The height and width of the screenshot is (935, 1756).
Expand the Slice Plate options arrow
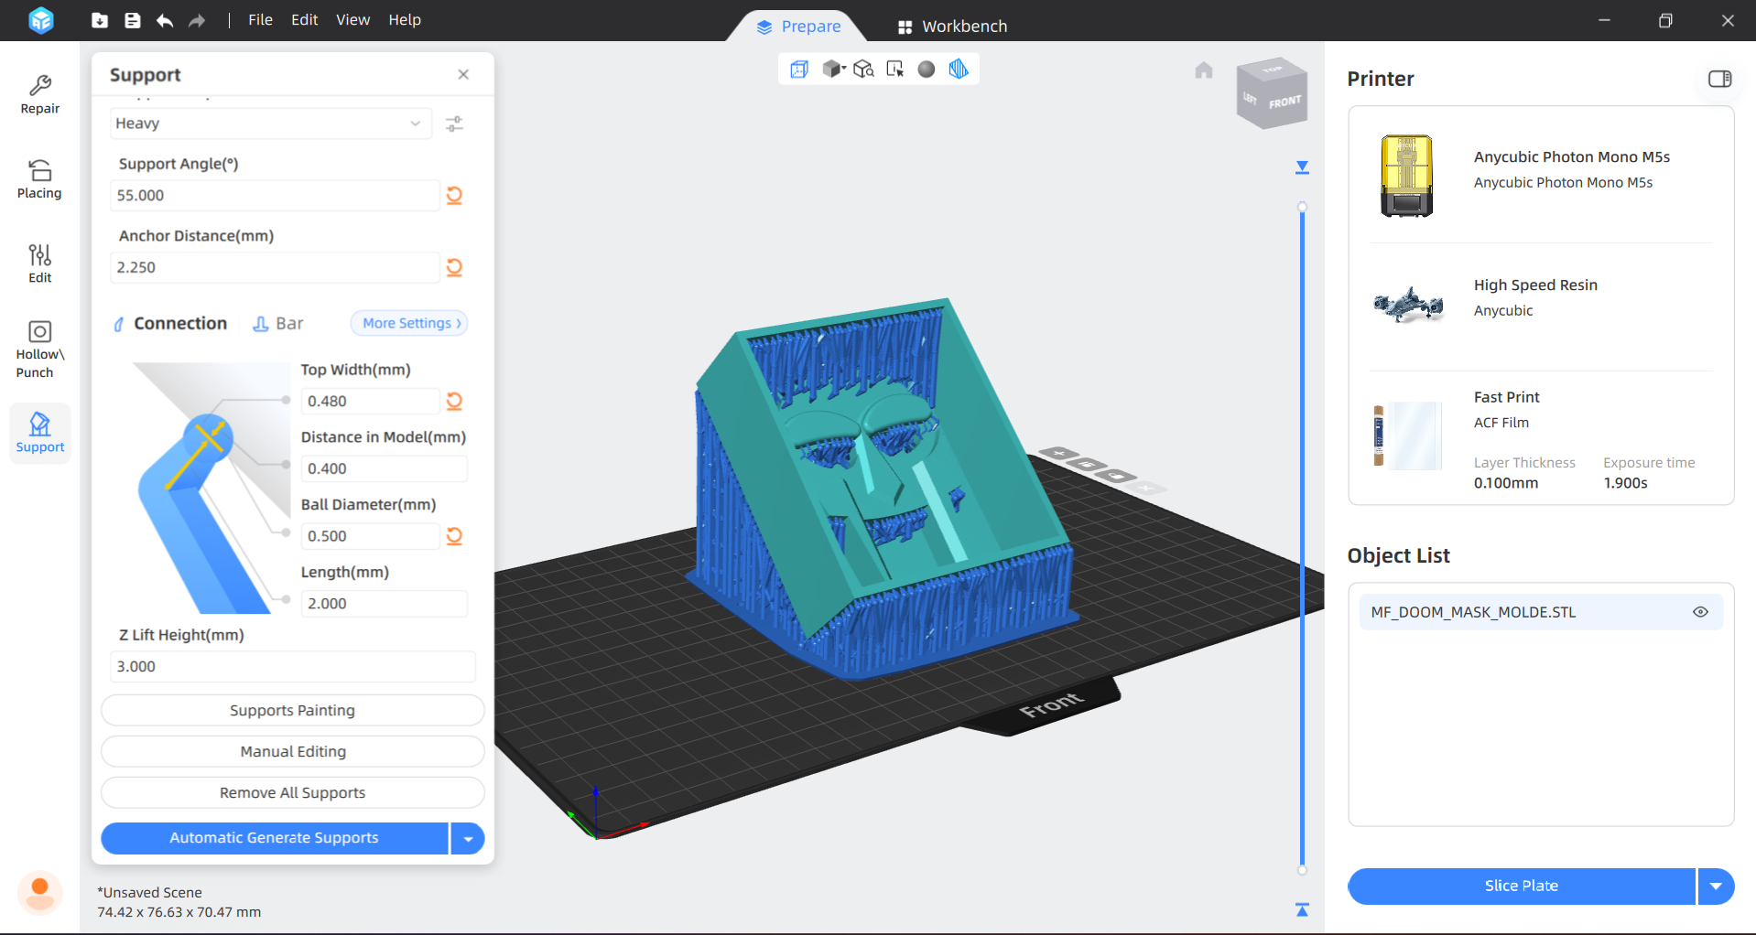[1716, 886]
